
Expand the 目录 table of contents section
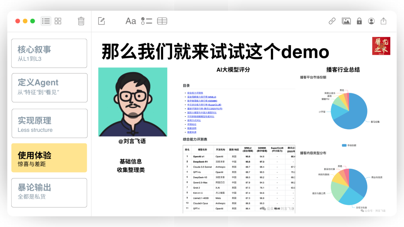pyautogui.click(x=186, y=85)
